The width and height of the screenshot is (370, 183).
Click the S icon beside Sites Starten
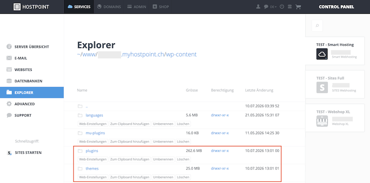pyautogui.click(x=9, y=153)
